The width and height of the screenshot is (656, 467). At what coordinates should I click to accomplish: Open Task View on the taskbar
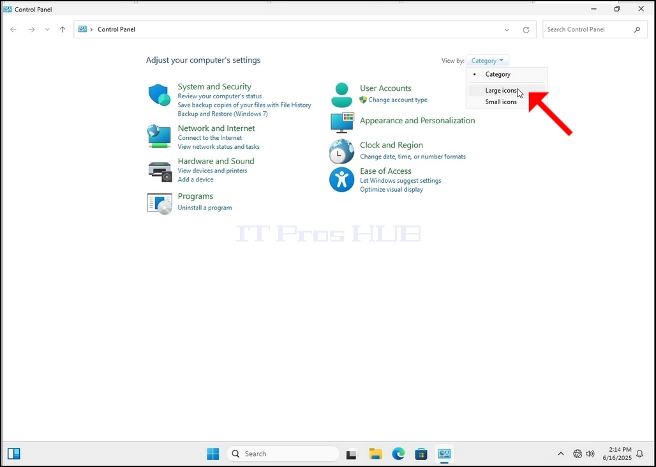352,454
